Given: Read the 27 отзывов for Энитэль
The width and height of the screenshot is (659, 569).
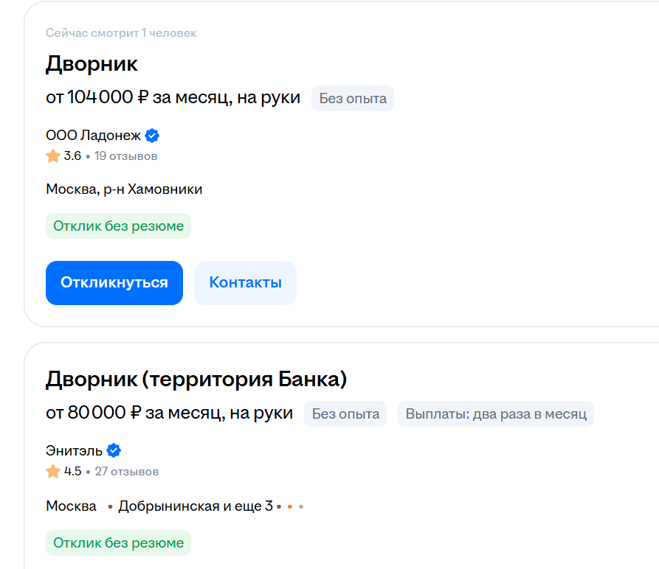Looking at the screenshot, I should [126, 471].
